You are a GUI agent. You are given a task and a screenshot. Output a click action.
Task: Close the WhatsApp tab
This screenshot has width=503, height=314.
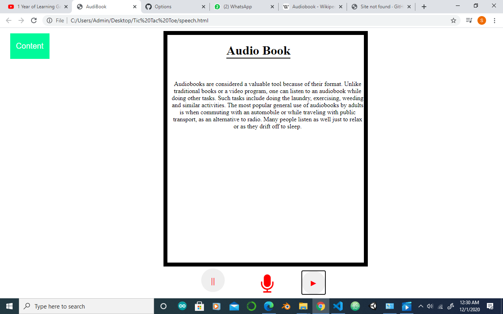coord(272,7)
